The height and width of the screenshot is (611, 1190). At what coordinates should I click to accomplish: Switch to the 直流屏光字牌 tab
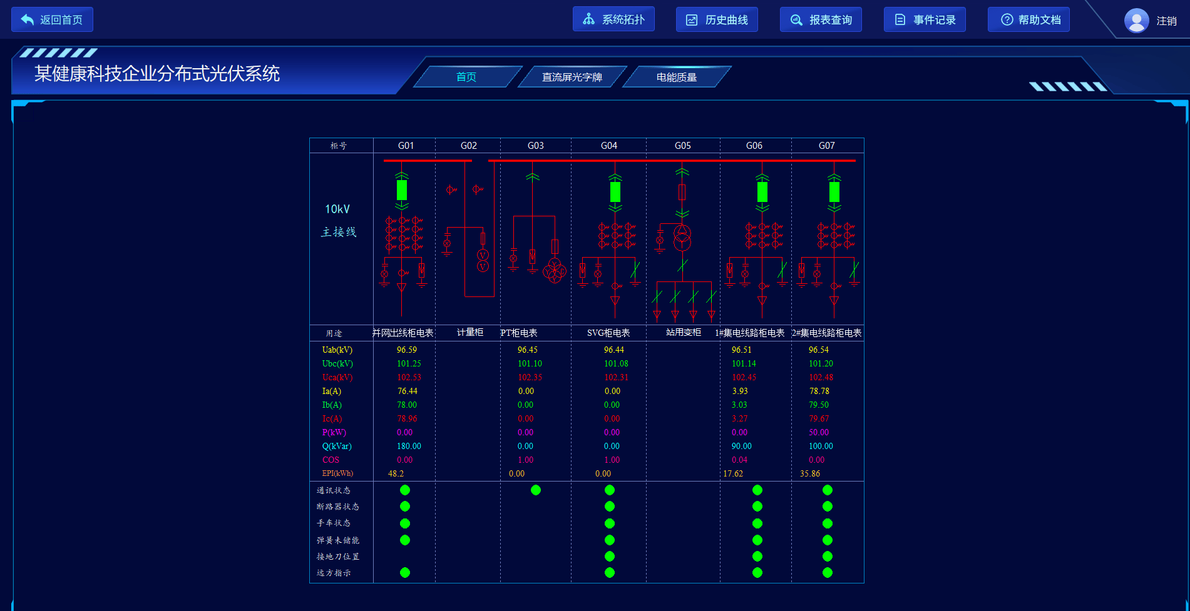pyautogui.click(x=572, y=77)
